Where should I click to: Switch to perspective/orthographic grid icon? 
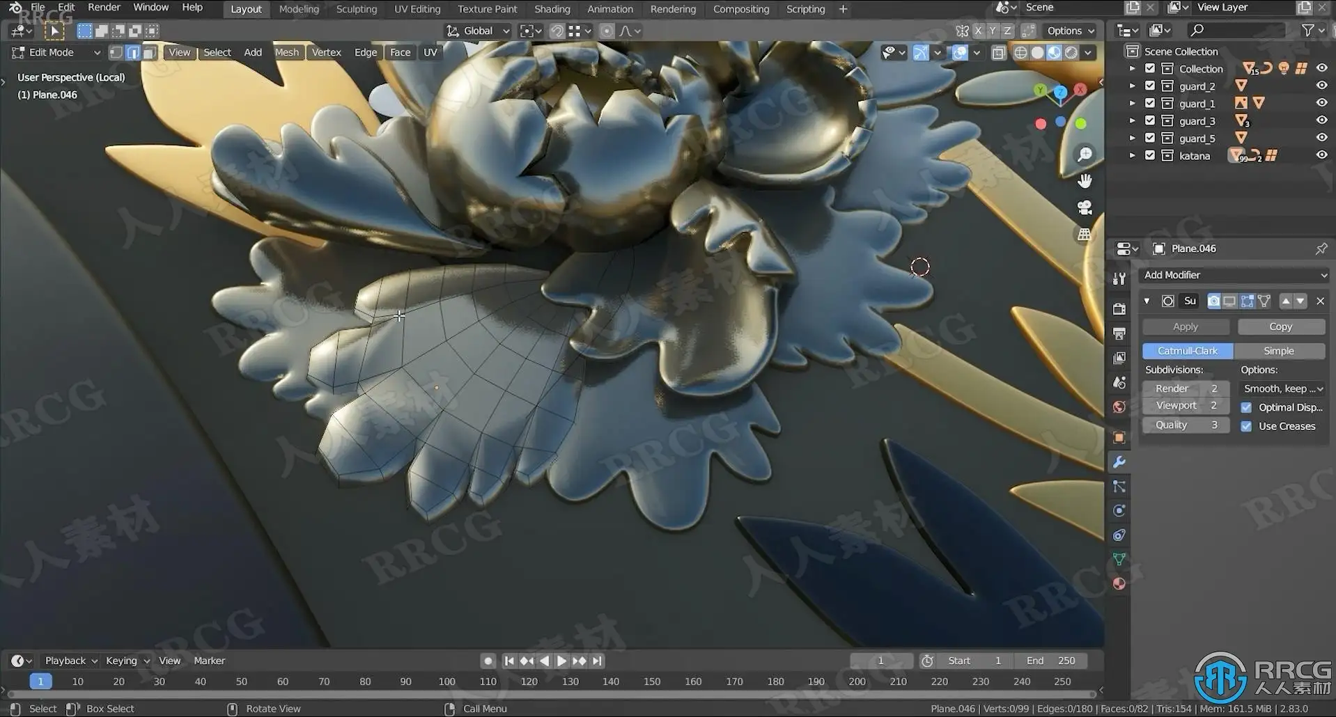(x=1085, y=235)
